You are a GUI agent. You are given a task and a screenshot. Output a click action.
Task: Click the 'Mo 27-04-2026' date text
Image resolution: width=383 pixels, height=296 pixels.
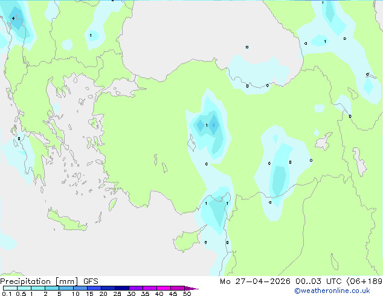(x=255, y=282)
